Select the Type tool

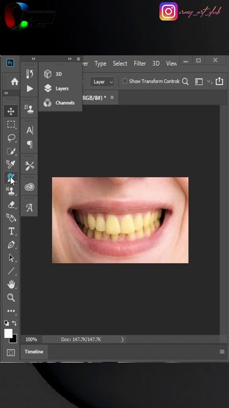click(x=11, y=231)
